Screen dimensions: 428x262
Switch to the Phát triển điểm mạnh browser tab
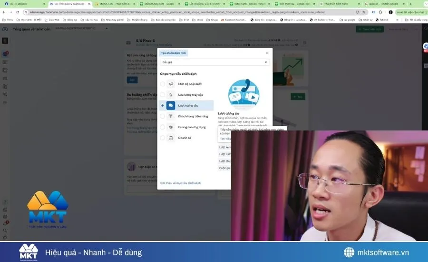pyautogui.click(x=340, y=4)
